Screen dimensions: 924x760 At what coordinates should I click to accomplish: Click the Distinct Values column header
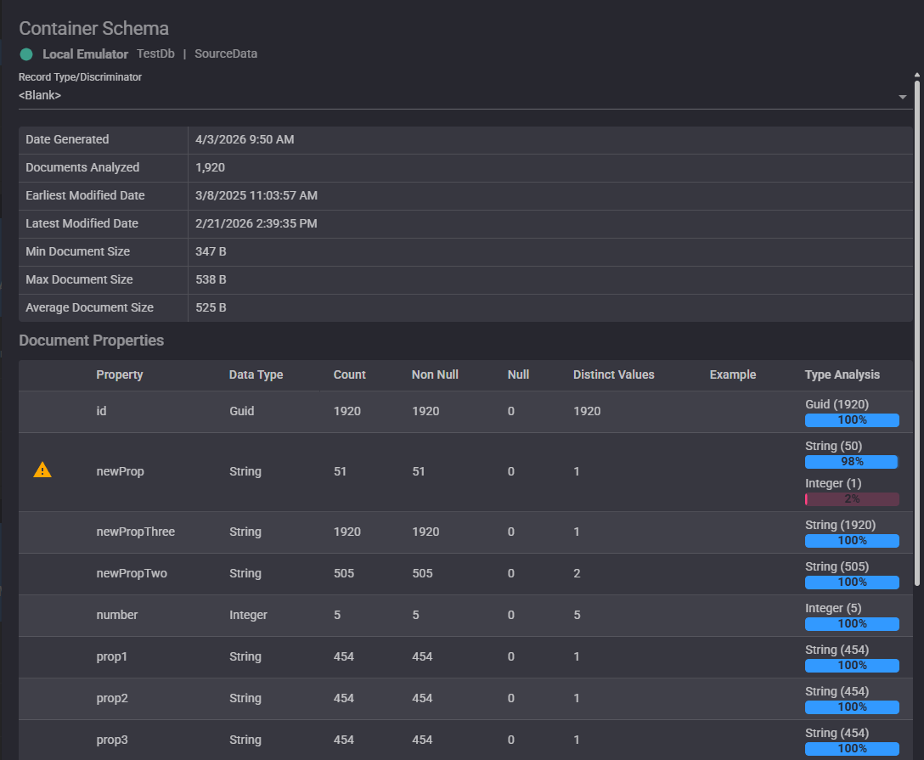click(x=612, y=374)
